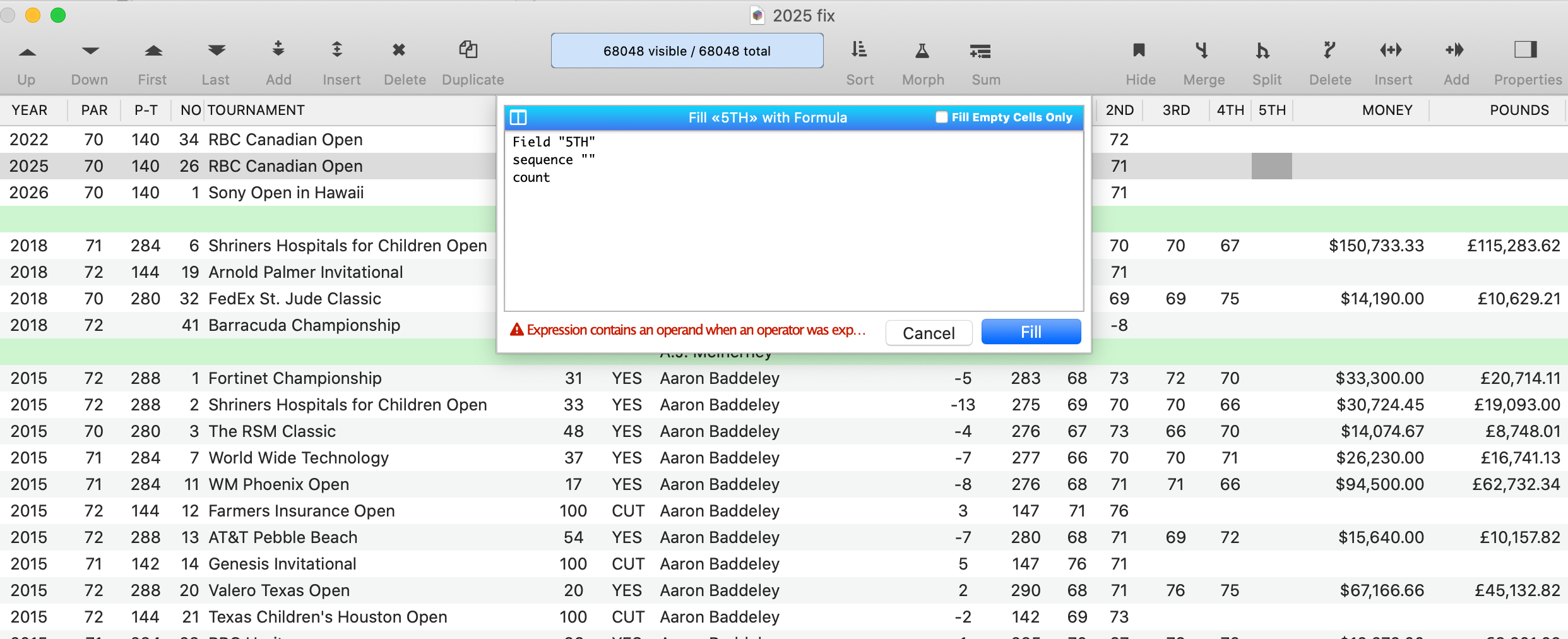Open the Sort tool
This screenshot has width=1568, height=639.
click(859, 50)
